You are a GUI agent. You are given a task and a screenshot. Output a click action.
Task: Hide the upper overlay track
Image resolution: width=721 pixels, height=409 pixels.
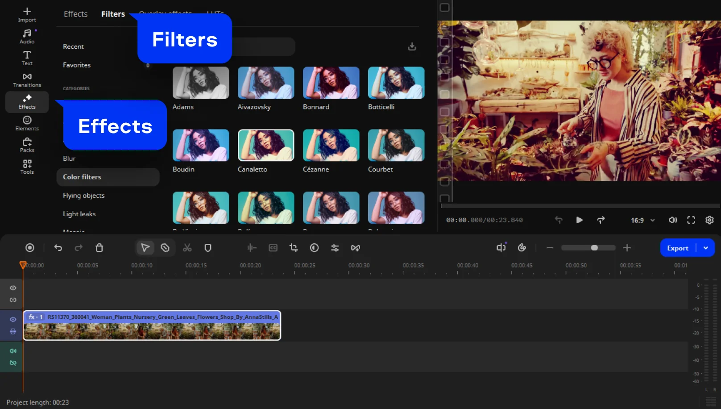[13, 288]
